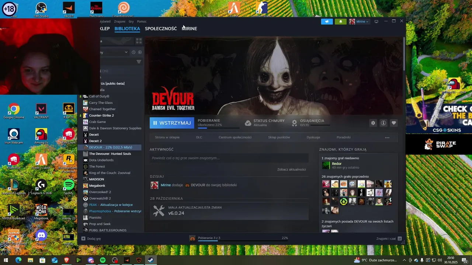
Task: Show hidden system tray icons
Action: [x=404, y=260]
